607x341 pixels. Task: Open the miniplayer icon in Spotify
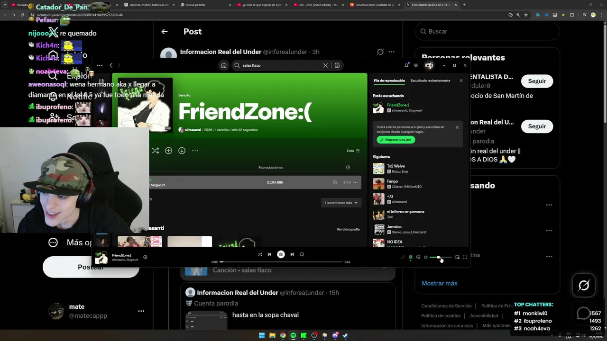tap(457, 257)
